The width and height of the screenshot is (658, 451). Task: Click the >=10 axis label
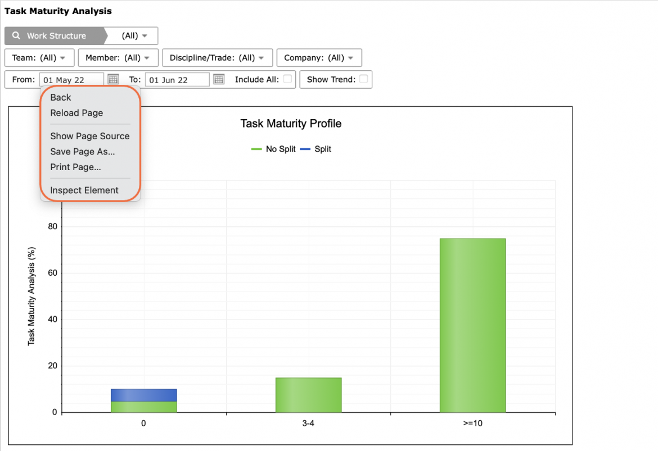pyautogui.click(x=472, y=423)
